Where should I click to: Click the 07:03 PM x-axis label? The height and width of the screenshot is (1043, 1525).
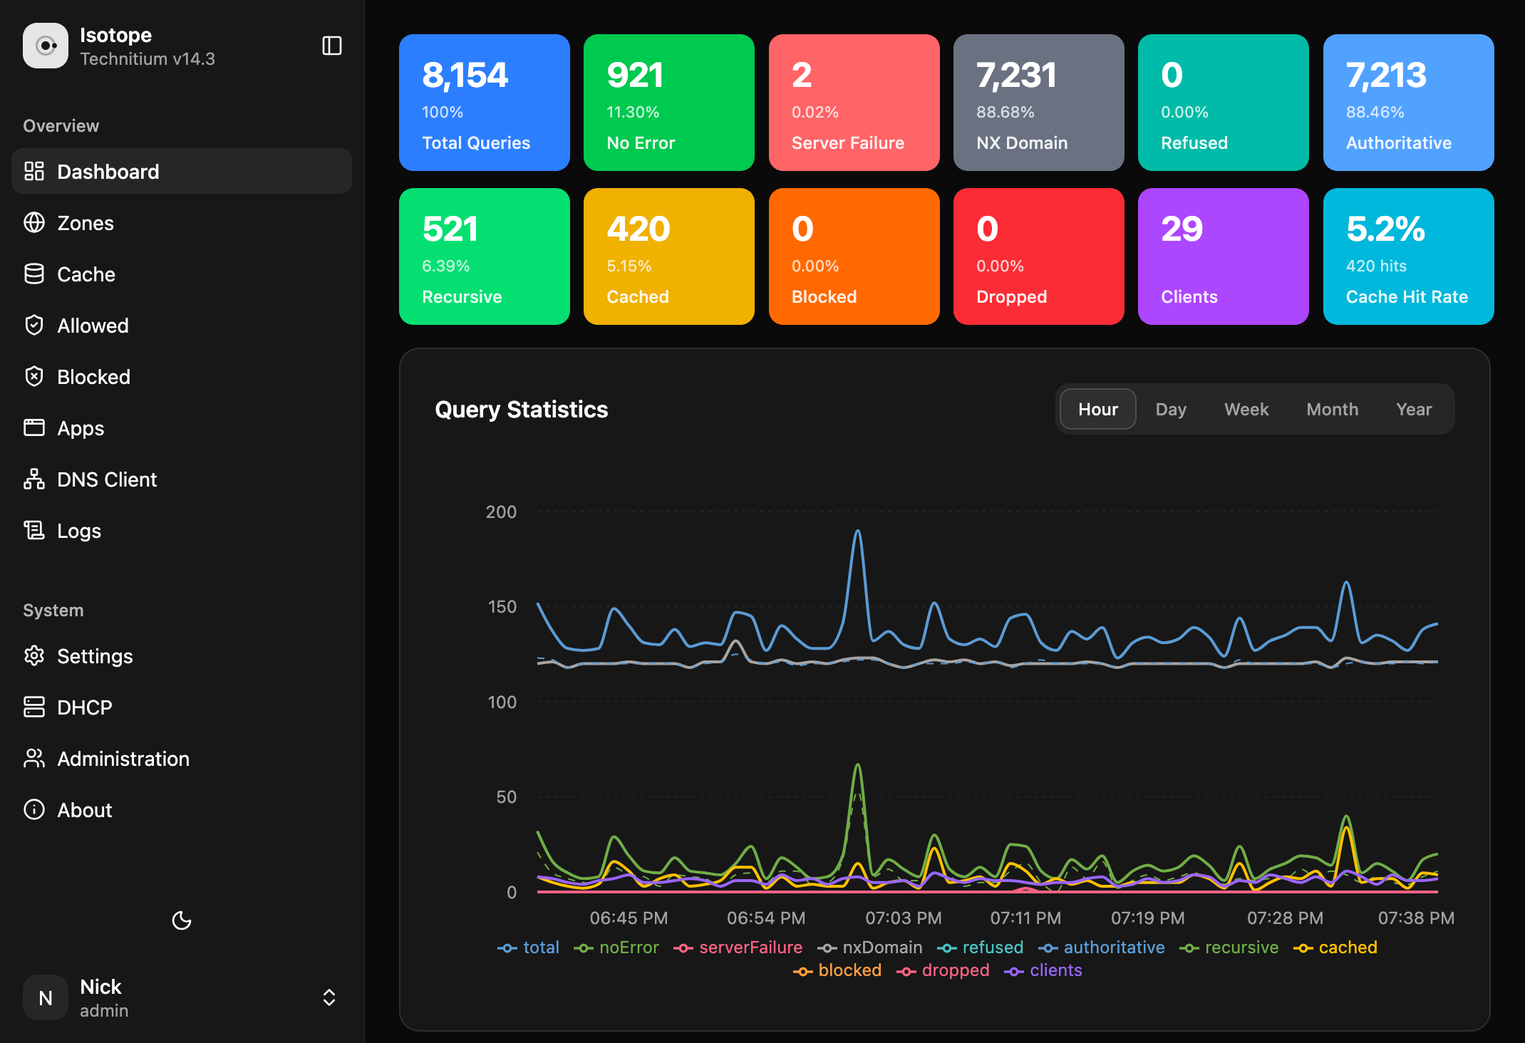[904, 918]
